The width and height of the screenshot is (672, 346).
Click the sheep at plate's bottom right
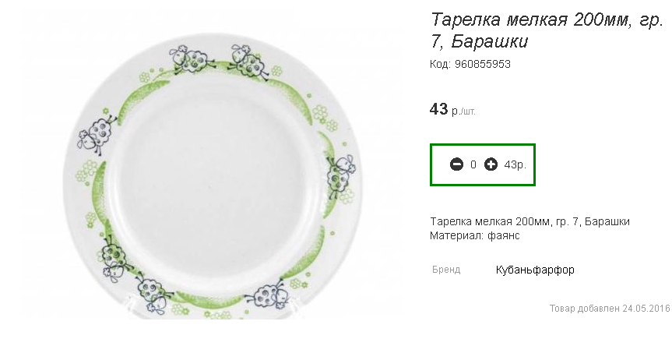pos(267,295)
